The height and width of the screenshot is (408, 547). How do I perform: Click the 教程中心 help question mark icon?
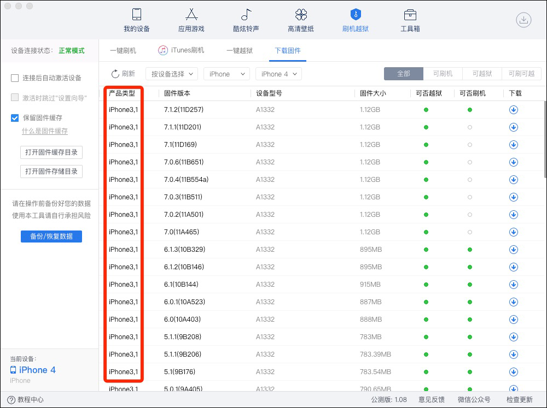click(x=11, y=400)
